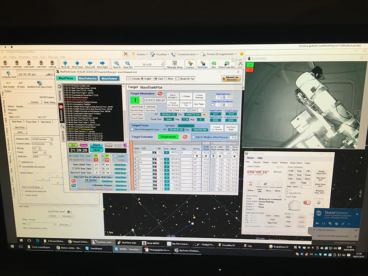
Task: Select the Français language radio button
Action: 130,79
